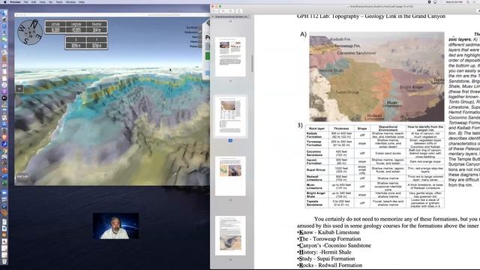
Task: Select the bottom page thumbnail in the sidebar
Action: tap(230, 235)
